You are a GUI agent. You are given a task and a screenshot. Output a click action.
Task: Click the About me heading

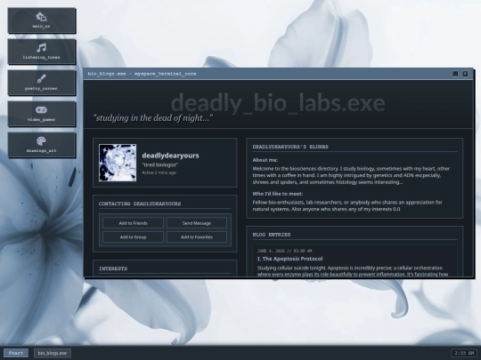265,160
